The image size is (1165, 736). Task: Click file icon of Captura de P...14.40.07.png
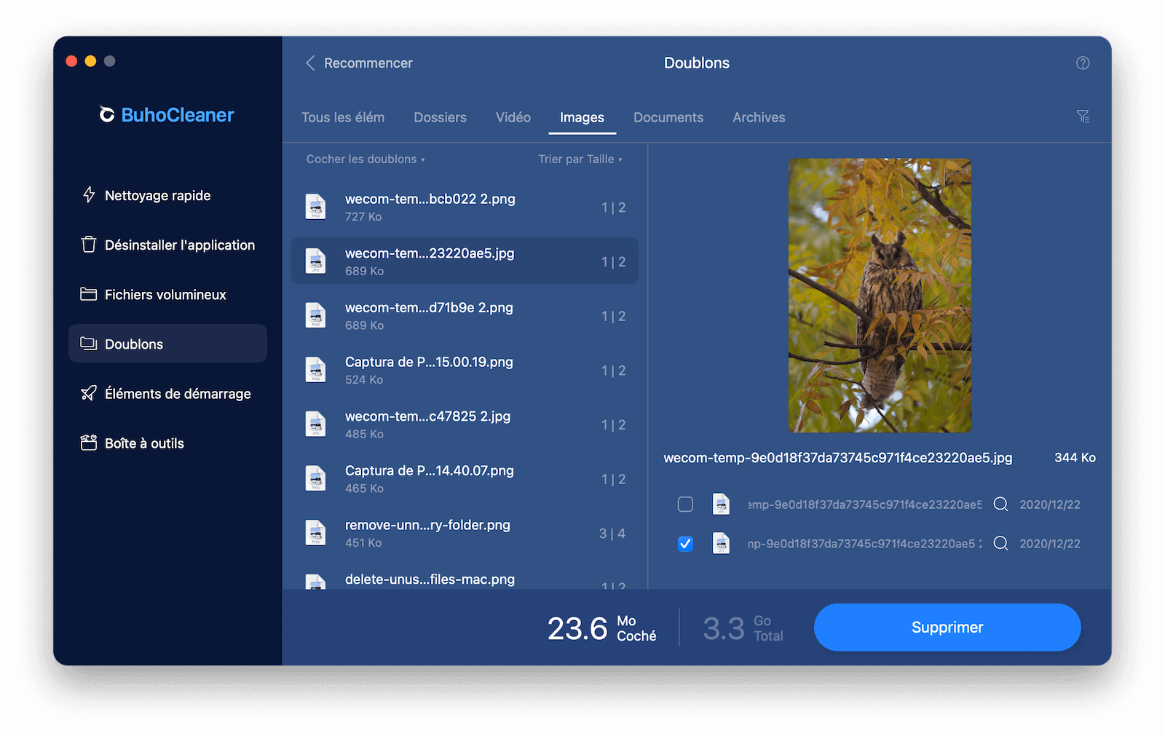[315, 478]
